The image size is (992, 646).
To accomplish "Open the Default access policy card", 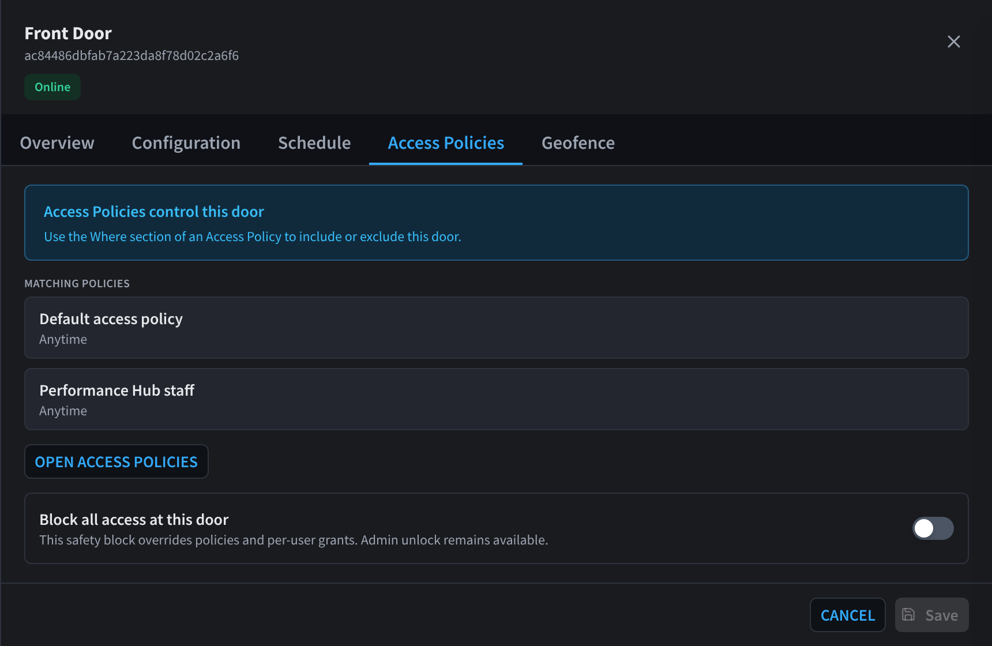I will 496,328.
